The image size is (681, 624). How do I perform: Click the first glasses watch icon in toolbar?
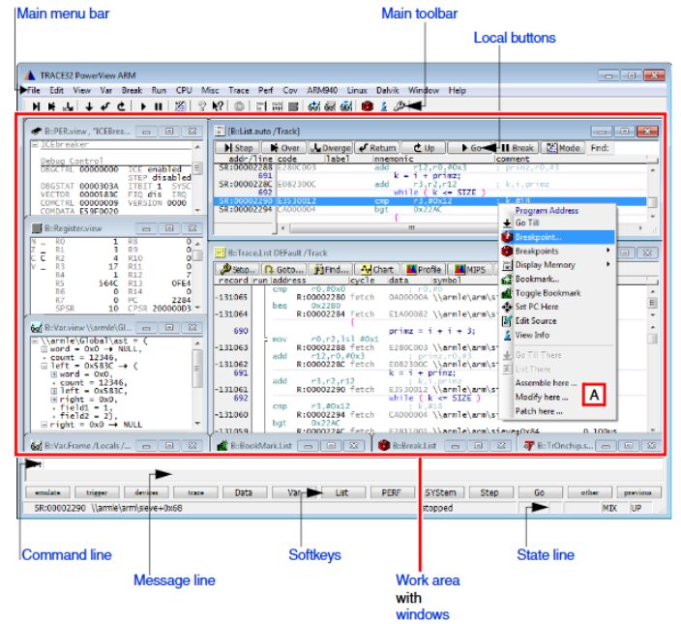click(x=314, y=106)
